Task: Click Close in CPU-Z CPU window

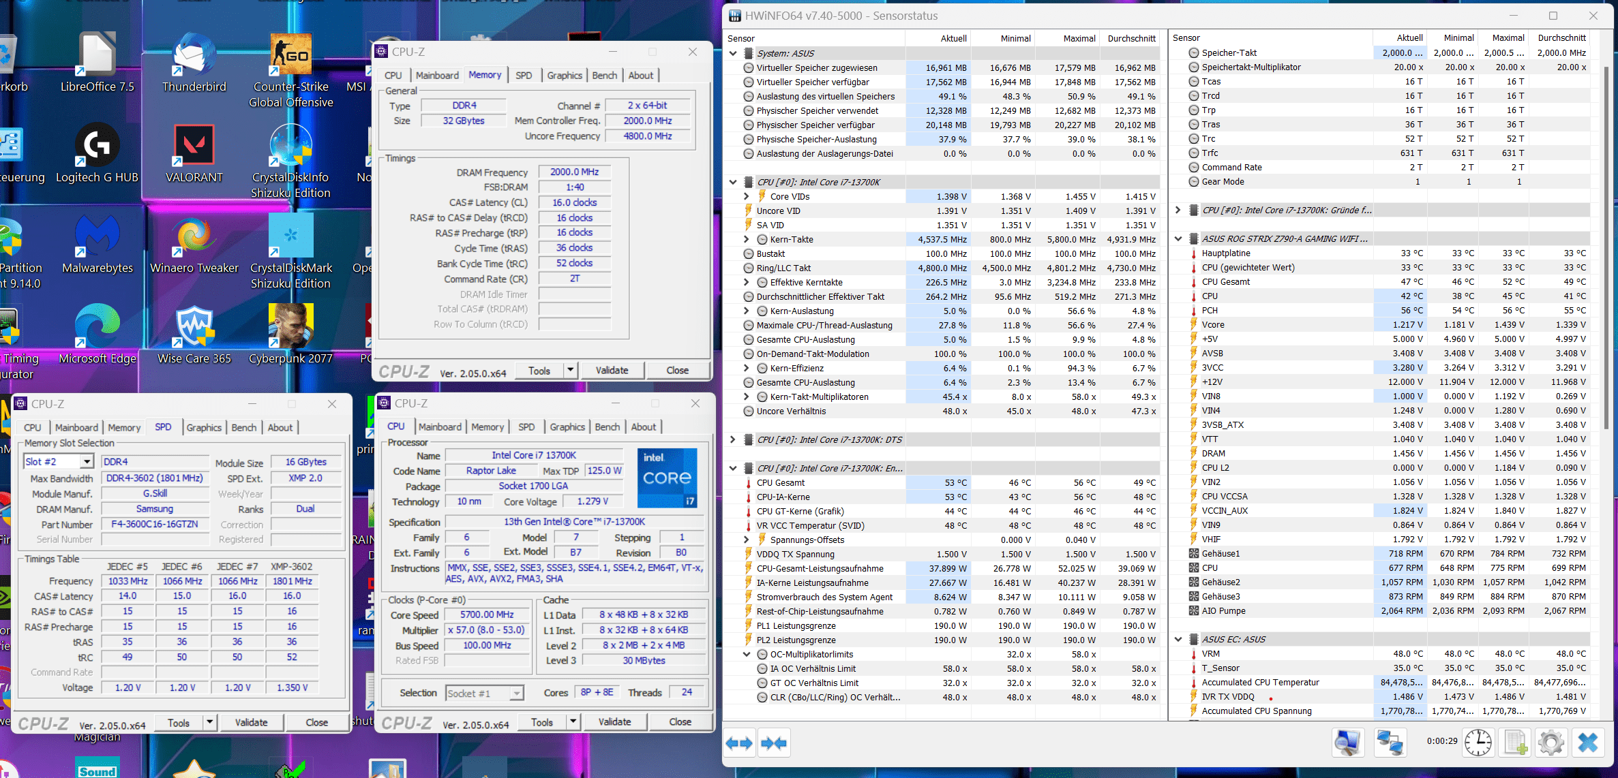Action: point(680,721)
